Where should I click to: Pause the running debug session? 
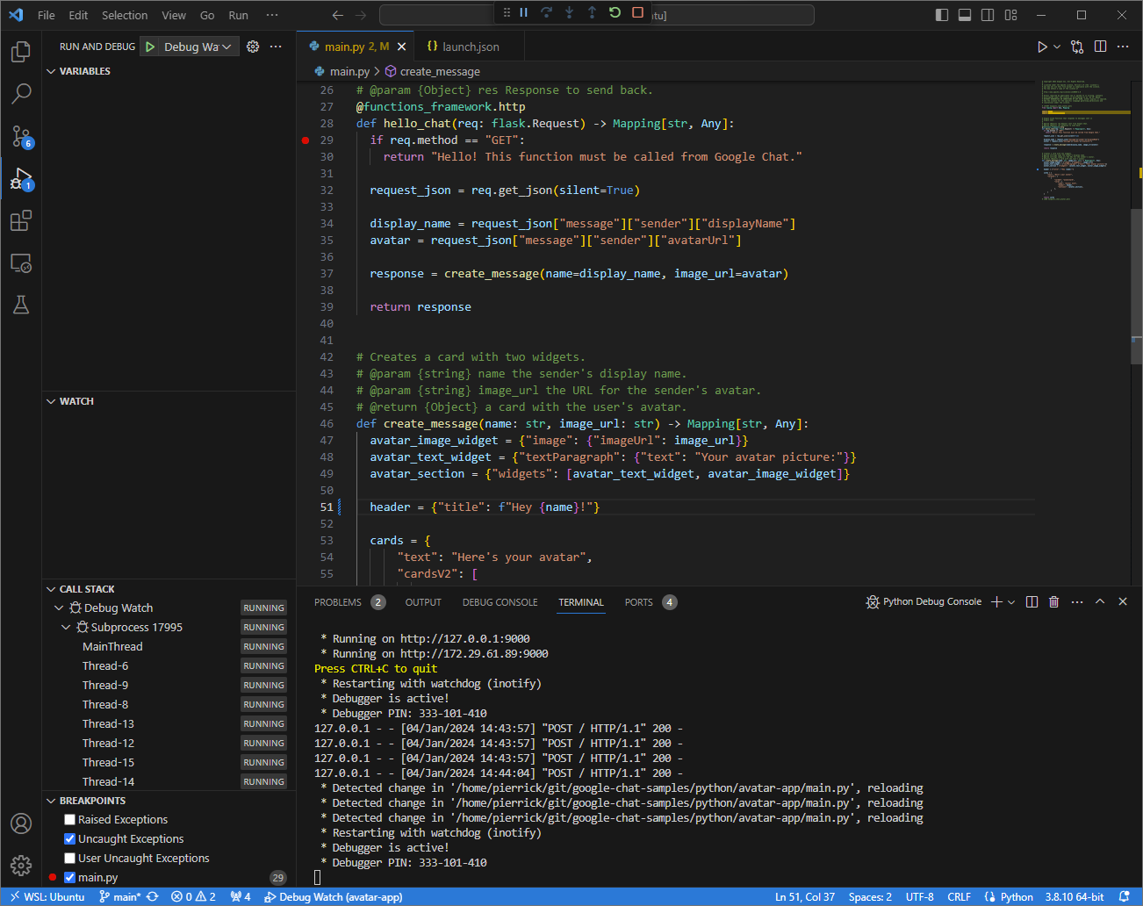pyautogui.click(x=522, y=14)
